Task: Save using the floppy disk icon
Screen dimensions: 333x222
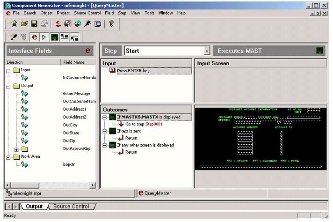Action: pos(34,23)
